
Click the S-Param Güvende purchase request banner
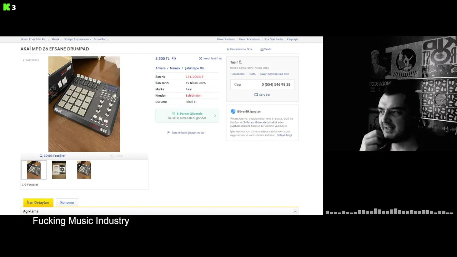coord(187,116)
